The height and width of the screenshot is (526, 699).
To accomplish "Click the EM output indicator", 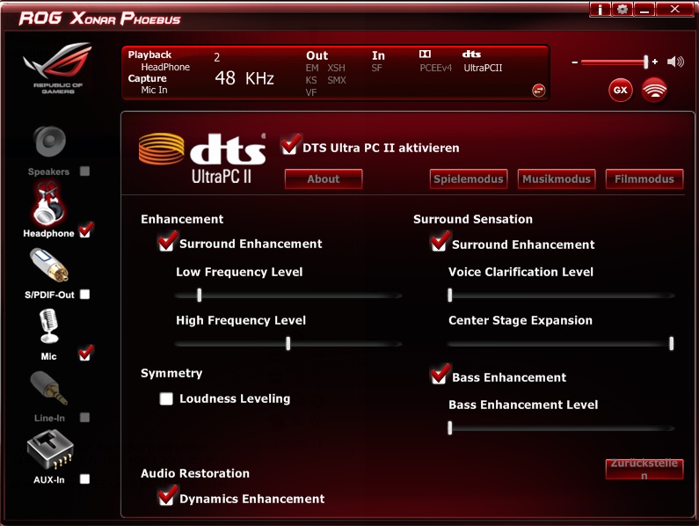I will pos(312,68).
